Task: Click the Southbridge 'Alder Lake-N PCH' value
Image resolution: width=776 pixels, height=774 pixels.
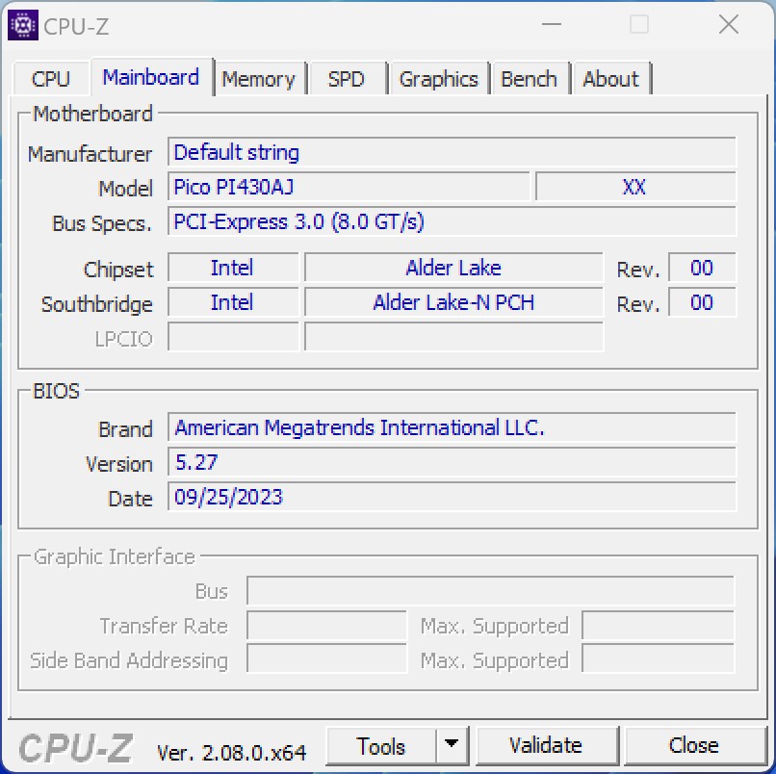Action: (x=453, y=302)
